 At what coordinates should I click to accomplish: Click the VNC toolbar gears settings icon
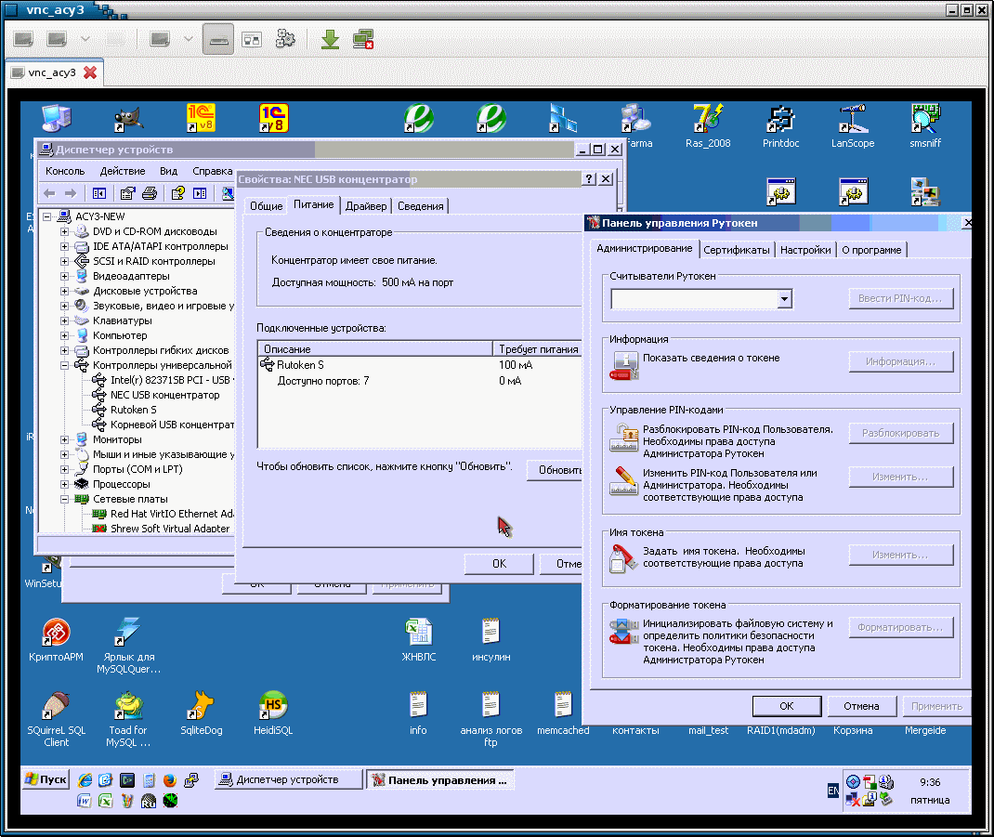pyautogui.click(x=285, y=39)
